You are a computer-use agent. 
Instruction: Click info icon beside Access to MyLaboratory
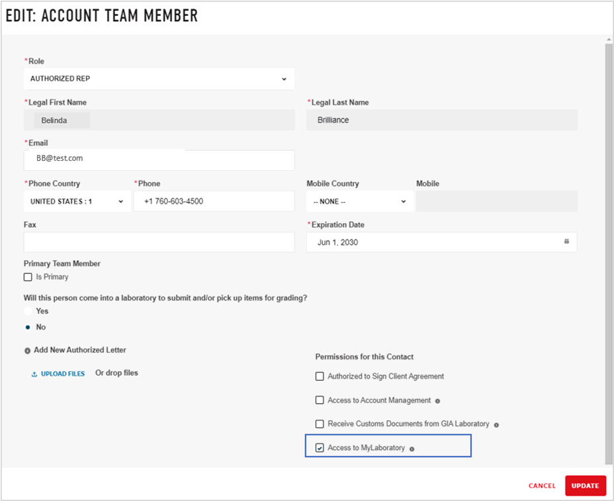pos(412,449)
